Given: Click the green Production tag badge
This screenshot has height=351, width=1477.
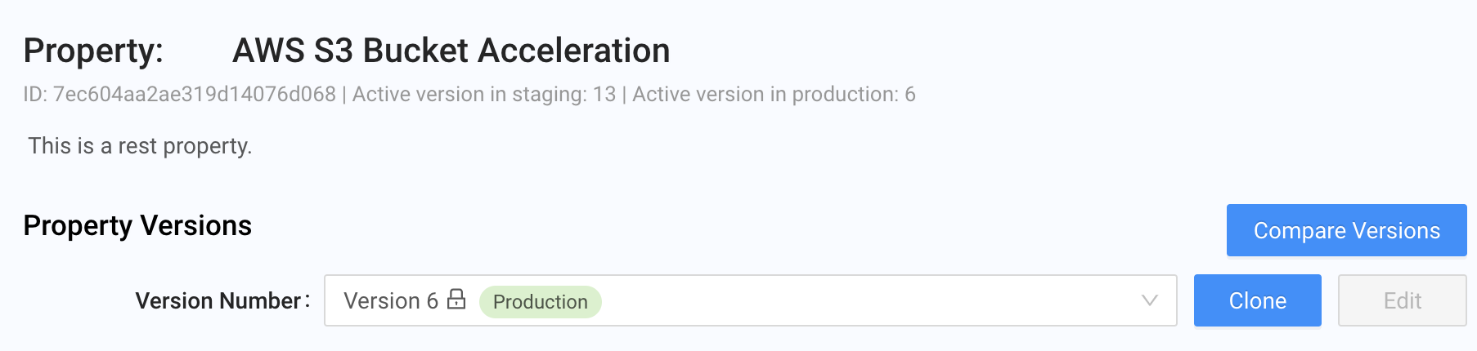Looking at the screenshot, I should coord(540,301).
